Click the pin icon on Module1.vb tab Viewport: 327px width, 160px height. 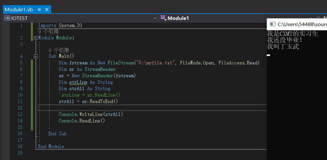point(39,10)
